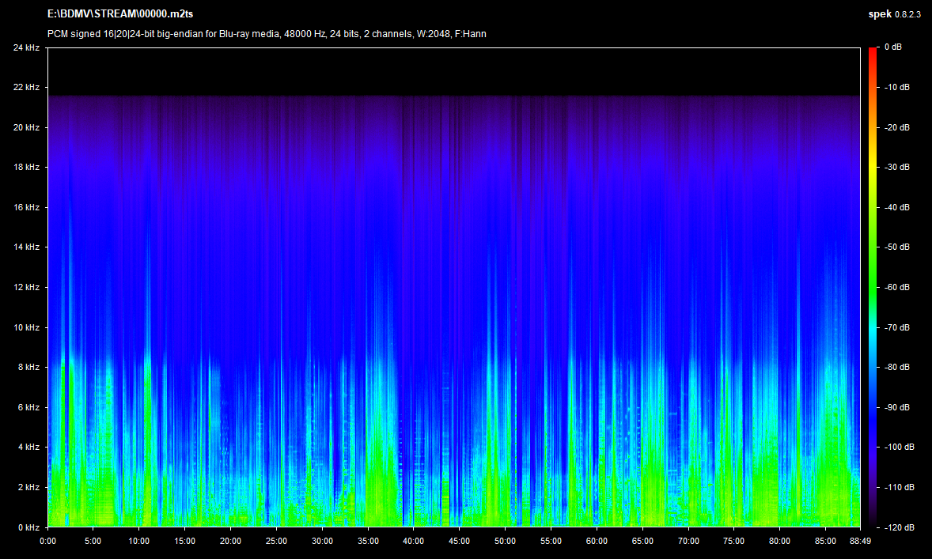
Task: Click the 20 kHz frequency axis label
Action: coord(26,127)
